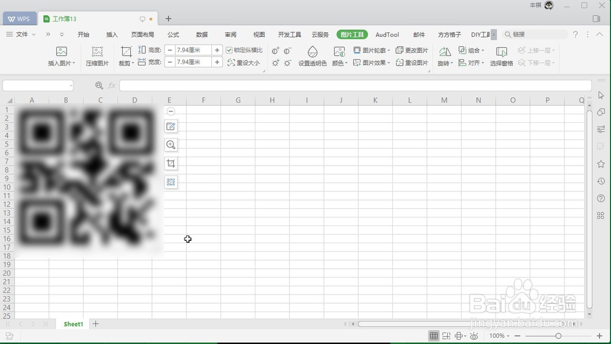Viewport: 611px width, 344px height.
Task: Click the horizontal scrollbar
Action: 466,324
